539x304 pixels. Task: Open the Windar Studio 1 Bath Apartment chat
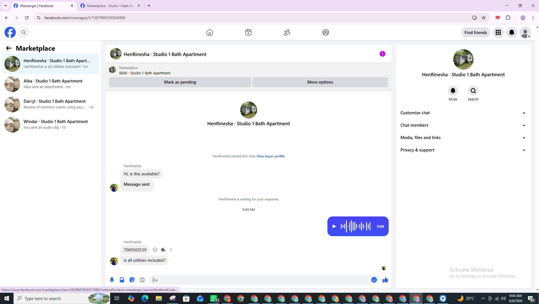[51, 125]
